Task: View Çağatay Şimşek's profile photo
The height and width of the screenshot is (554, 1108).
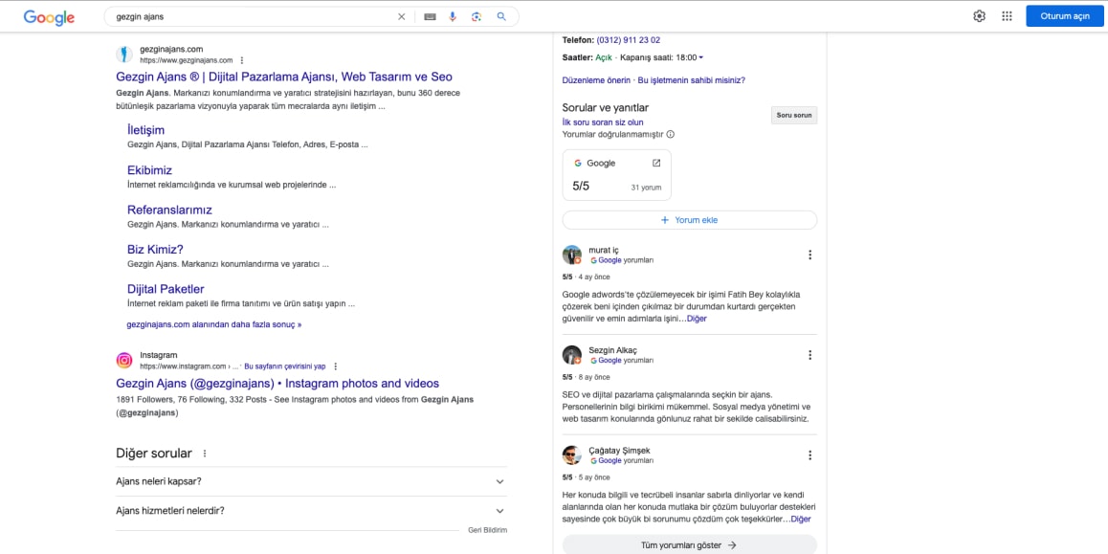Action: [571, 455]
